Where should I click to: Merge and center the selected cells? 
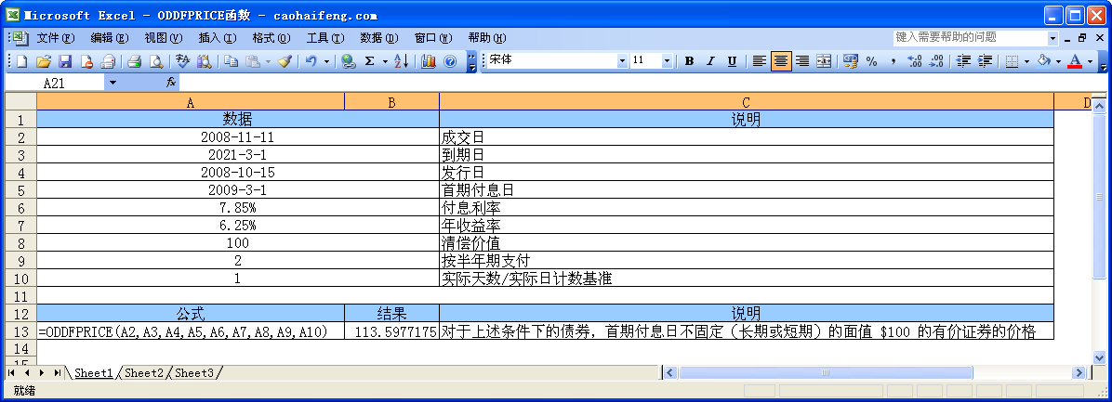(824, 61)
